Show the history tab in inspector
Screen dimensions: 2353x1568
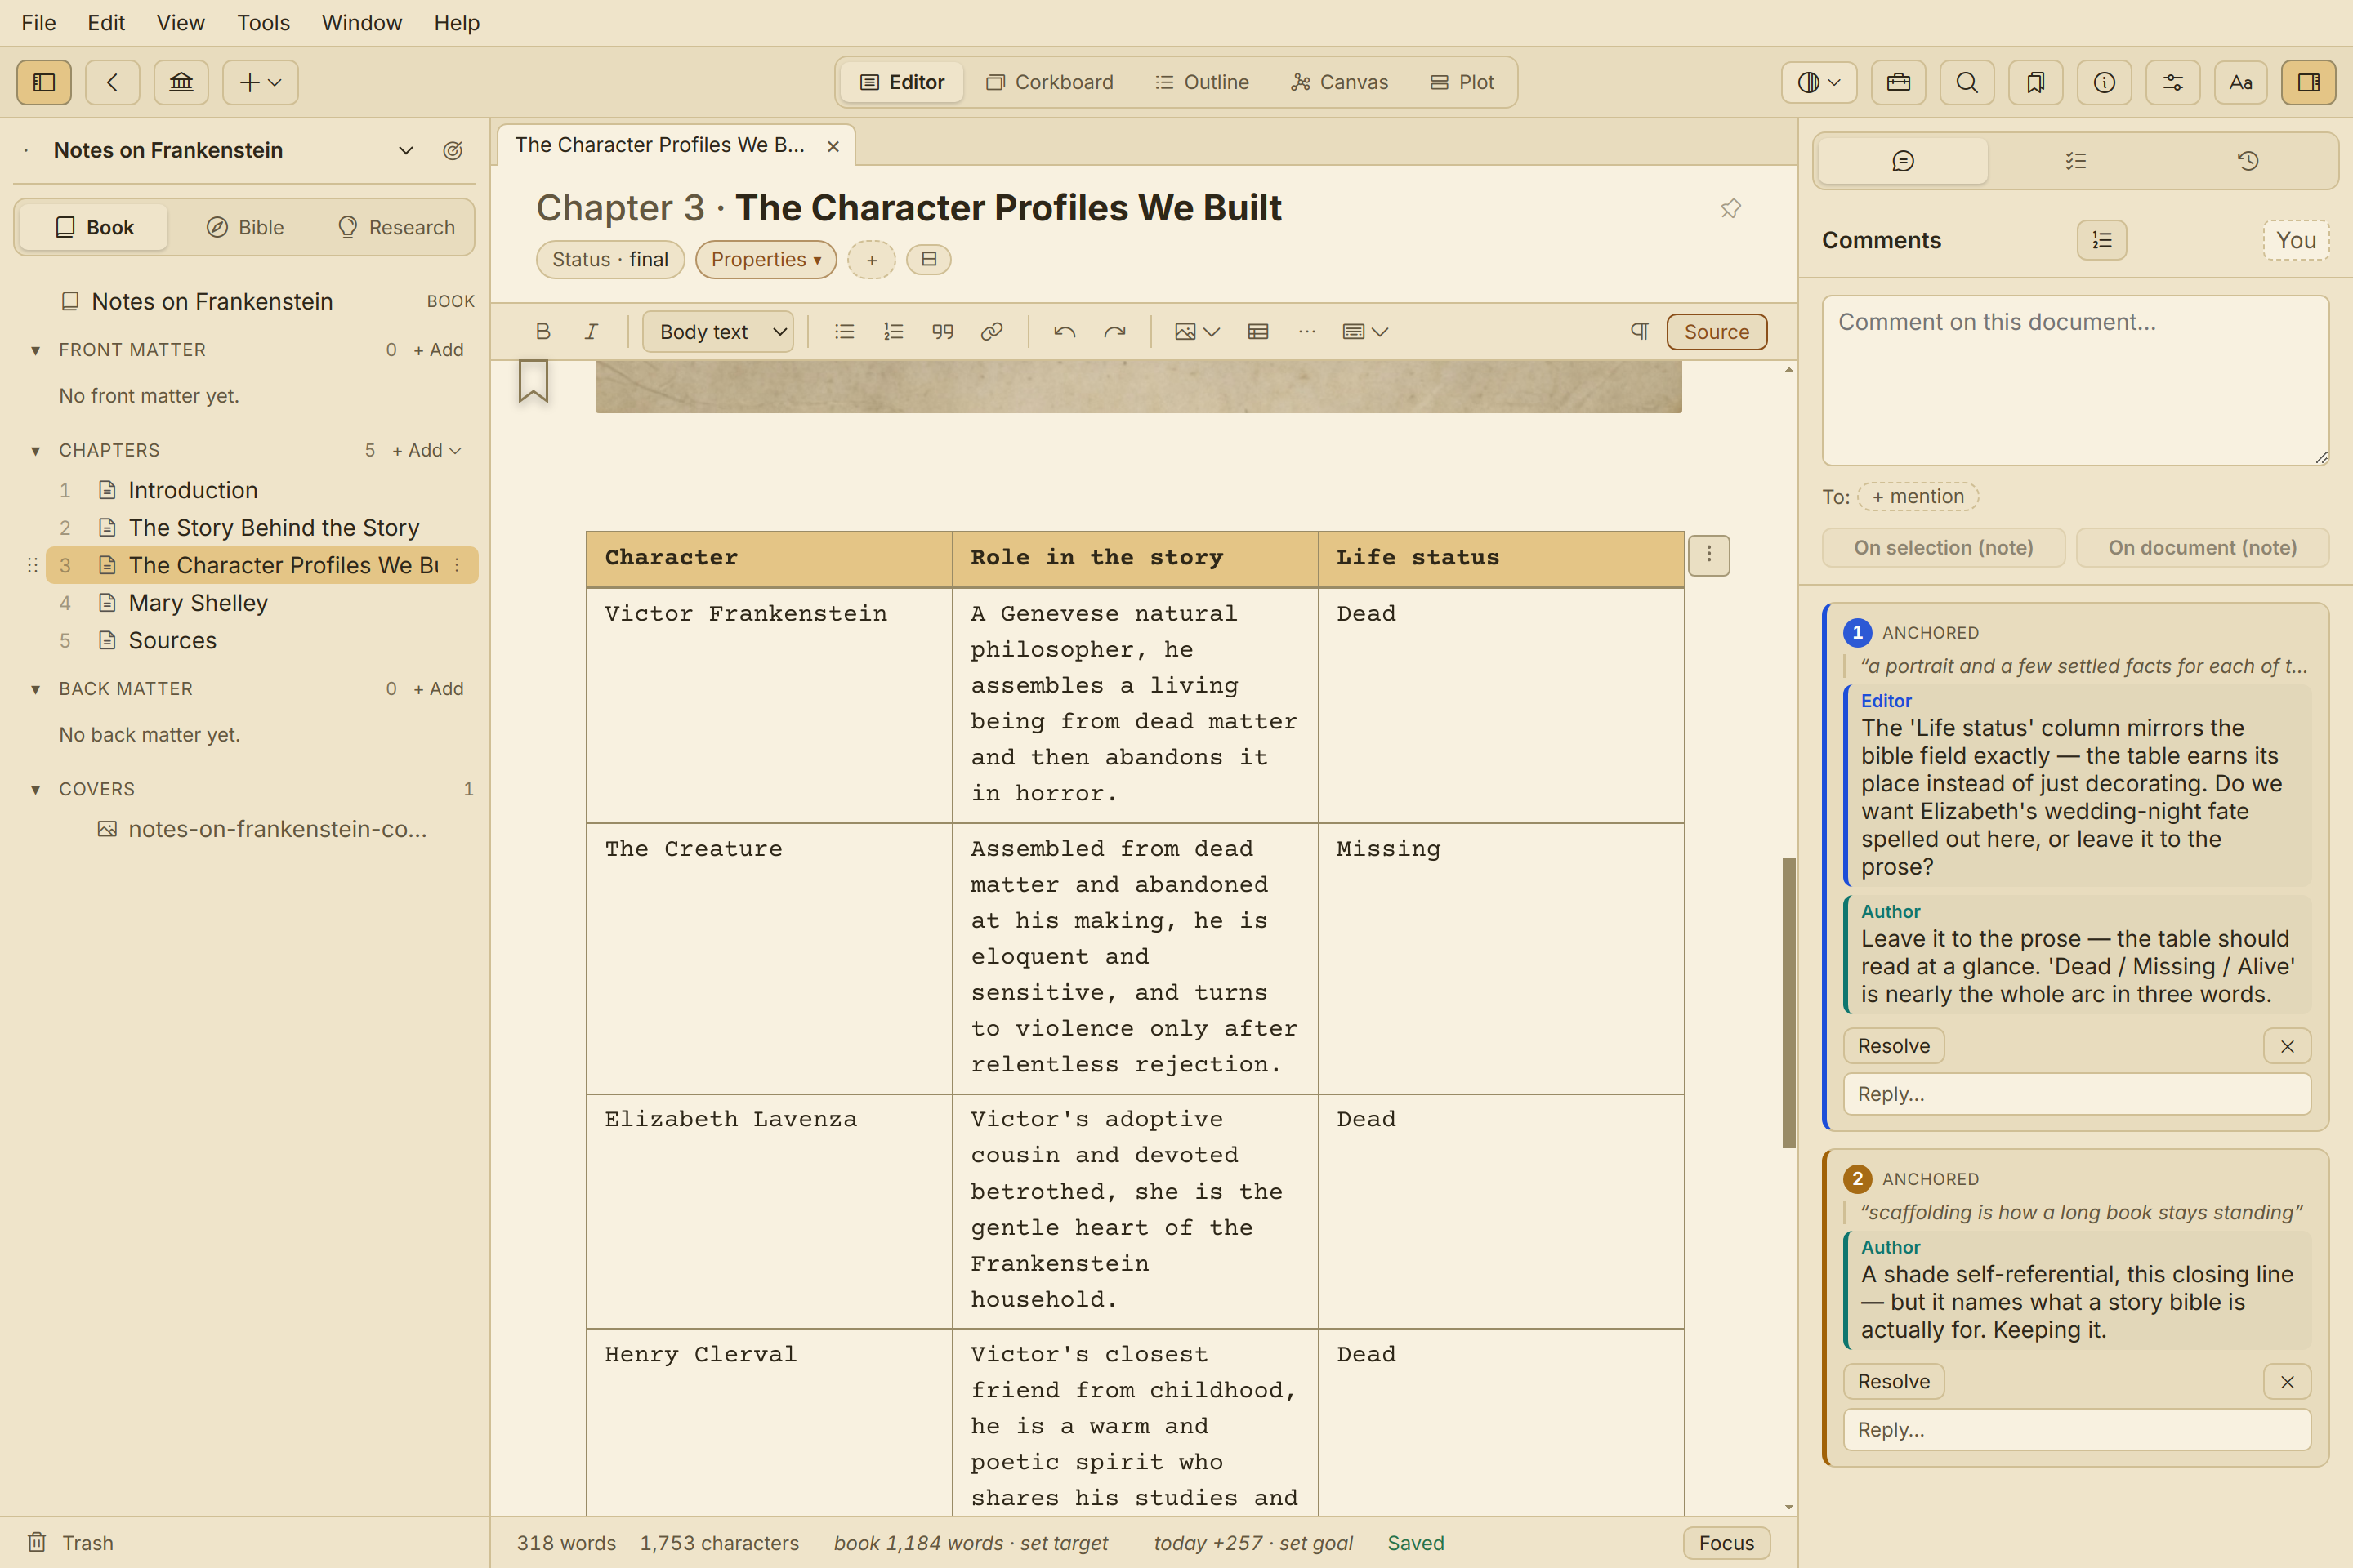[x=2248, y=161]
